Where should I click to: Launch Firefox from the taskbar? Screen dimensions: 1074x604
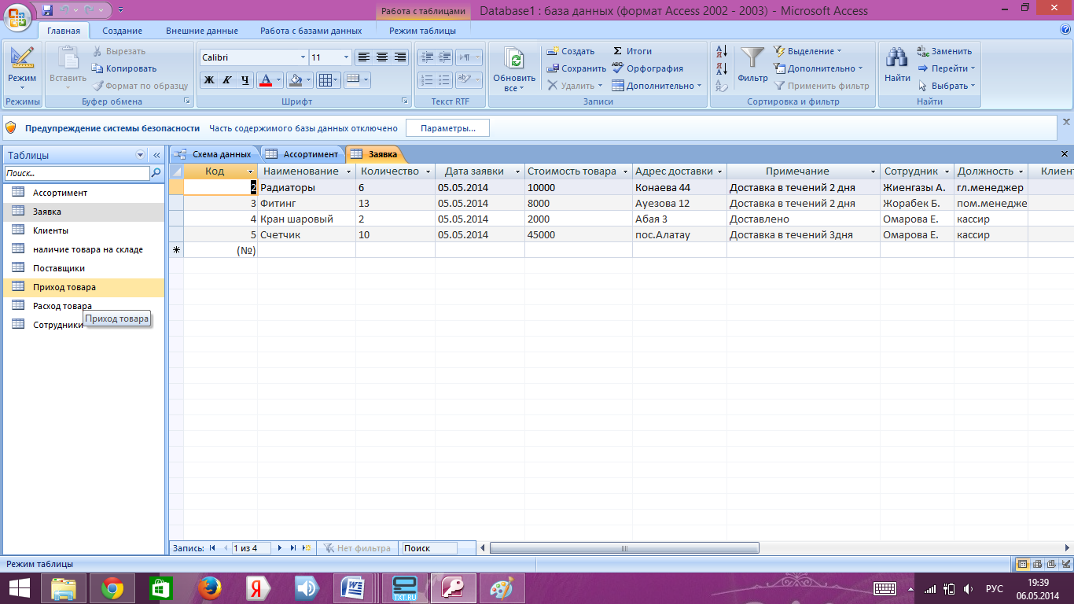coord(208,587)
